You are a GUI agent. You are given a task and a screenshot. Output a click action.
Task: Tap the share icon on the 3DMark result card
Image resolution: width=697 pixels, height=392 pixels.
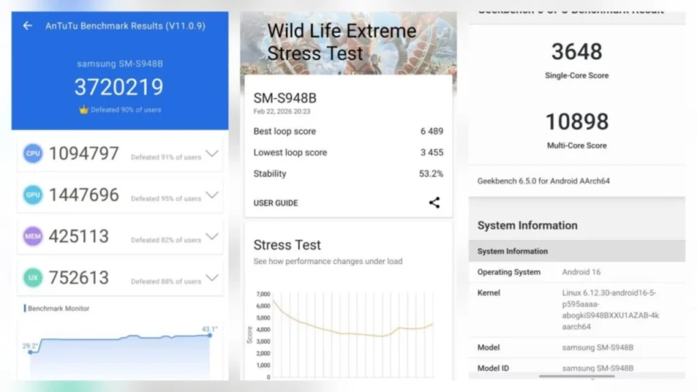(x=435, y=202)
